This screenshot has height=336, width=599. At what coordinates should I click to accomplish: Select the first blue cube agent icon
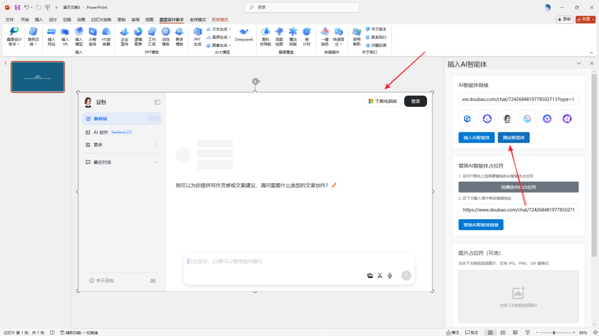[467, 118]
